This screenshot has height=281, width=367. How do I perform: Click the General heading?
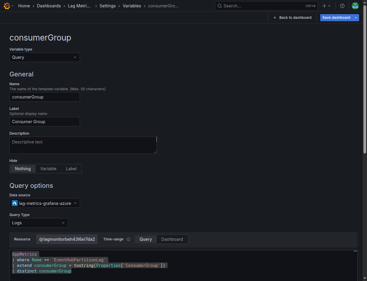tap(21, 74)
